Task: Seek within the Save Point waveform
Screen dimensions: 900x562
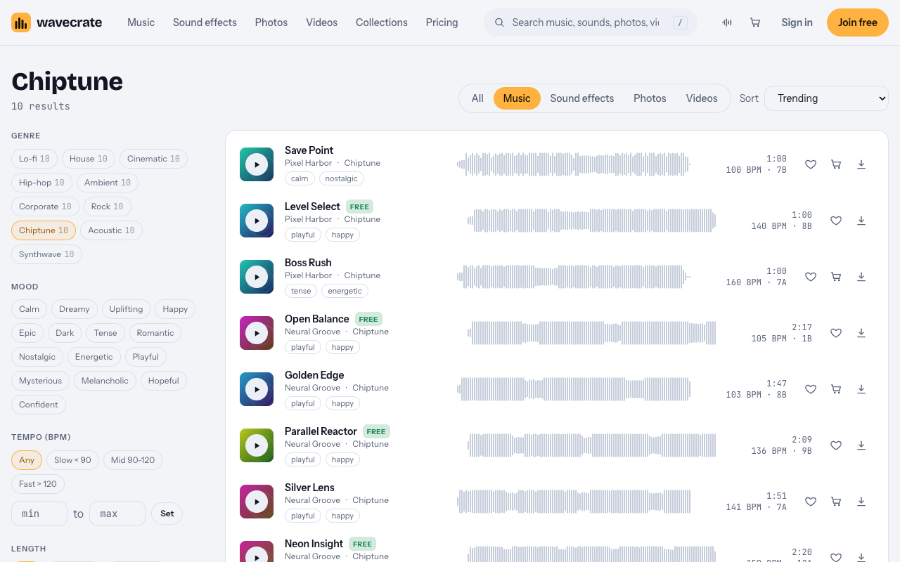Action: point(573,164)
